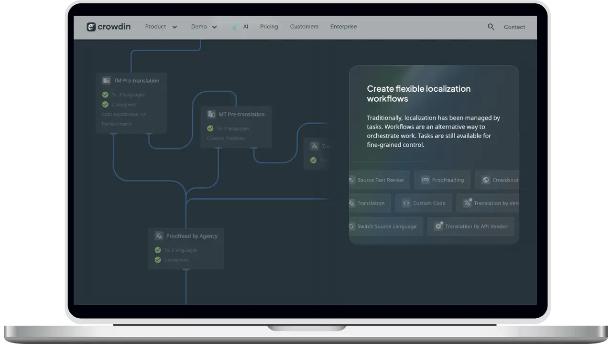Click the Proofread by Agency node icon
Image resolution: width=612 pixels, height=344 pixels.
159,236
